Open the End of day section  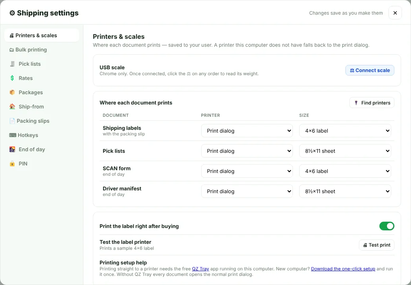41,149
